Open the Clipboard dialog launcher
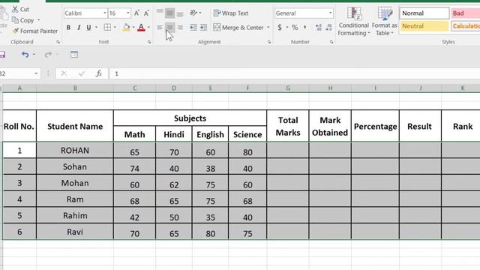The width and height of the screenshot is (480, 270). pos(58,42)
